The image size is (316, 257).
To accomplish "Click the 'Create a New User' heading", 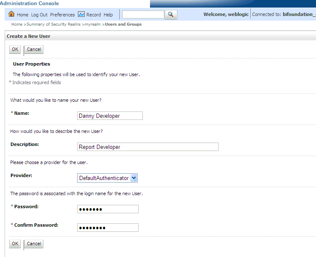I will 28,36.
